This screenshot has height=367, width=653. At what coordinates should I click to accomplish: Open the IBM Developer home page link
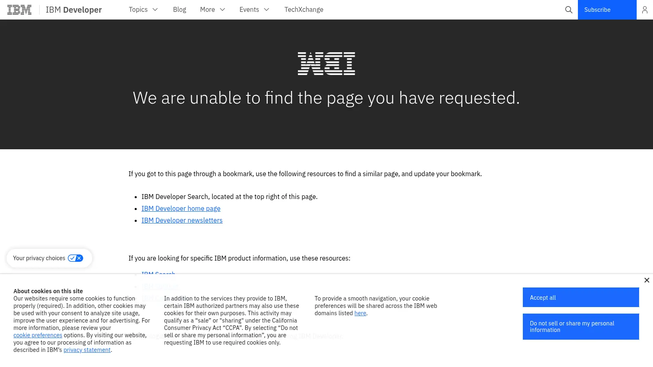point(181,208)
